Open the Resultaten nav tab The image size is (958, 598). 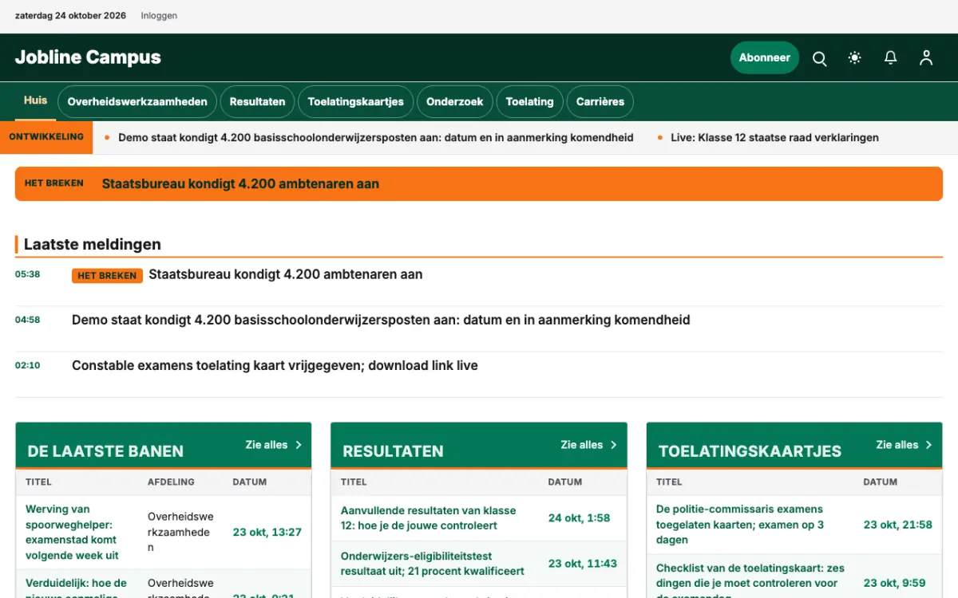pos(257,101)
